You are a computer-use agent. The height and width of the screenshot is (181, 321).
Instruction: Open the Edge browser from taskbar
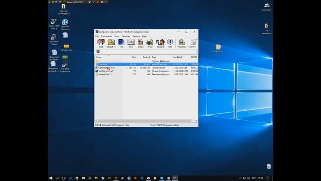click(x=70, y=178)
